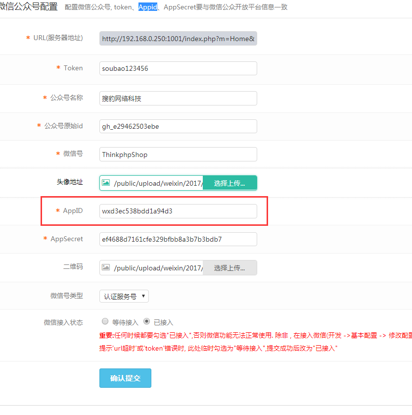Click the AppSecret input field
The image size is (412, 415).
[x=178, y=239]
